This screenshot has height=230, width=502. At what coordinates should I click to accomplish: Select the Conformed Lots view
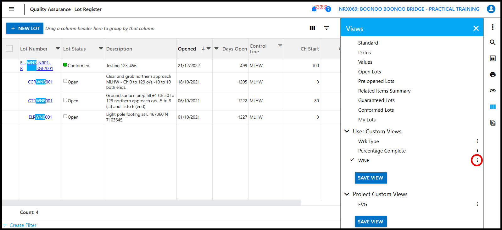click(376, 110)
